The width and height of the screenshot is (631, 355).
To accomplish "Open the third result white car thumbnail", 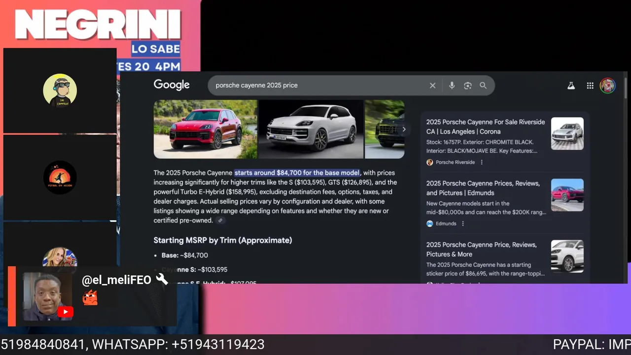I will 567,256.
